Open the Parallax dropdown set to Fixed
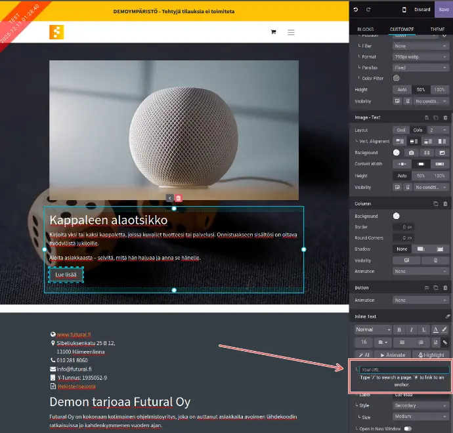 [420, 68]
